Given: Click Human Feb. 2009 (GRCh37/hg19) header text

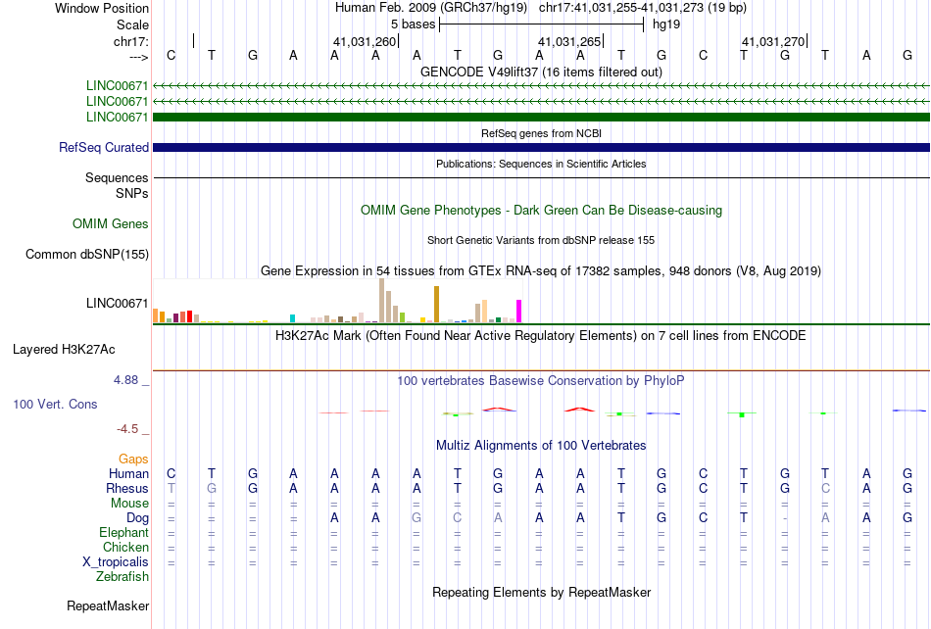Looking at the screenshot, I should [x=431, y=8].
